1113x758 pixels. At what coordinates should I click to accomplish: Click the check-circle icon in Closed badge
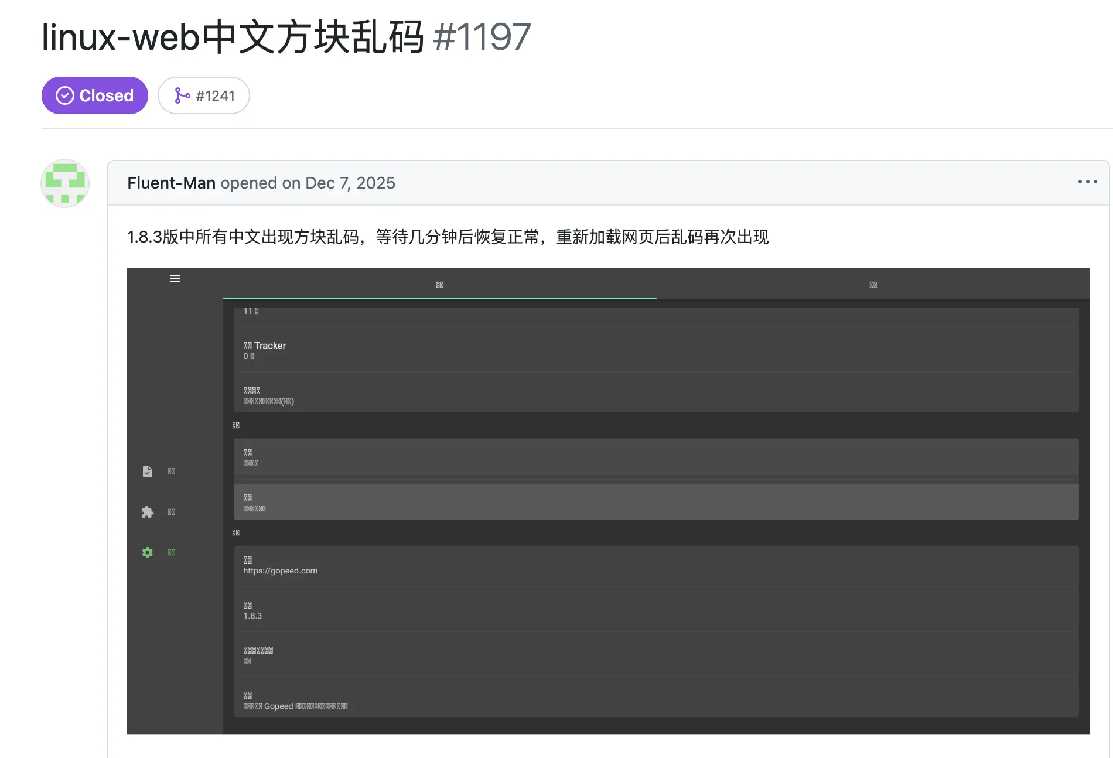click(65, 95)
